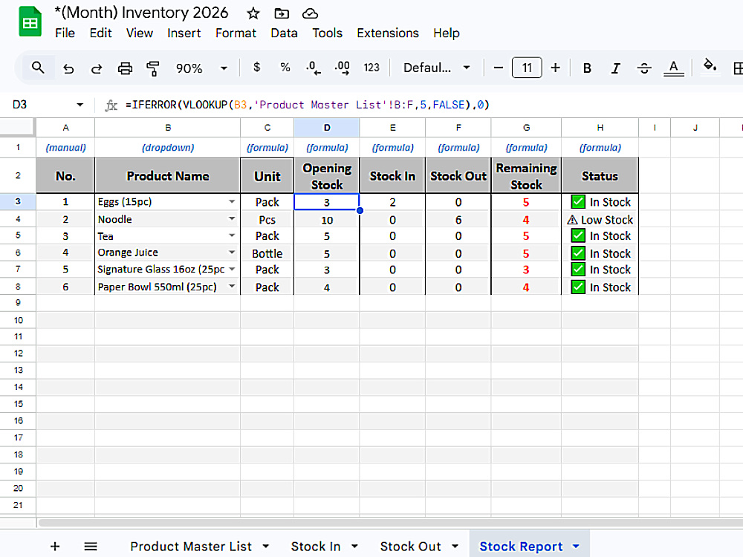Open the Data menu
Viewport: 743px width, 557px height.
(x=284, y=33)
